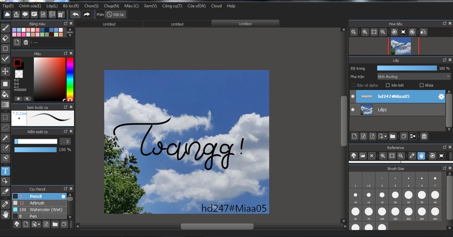Select the Hand tool

(5, 214)
